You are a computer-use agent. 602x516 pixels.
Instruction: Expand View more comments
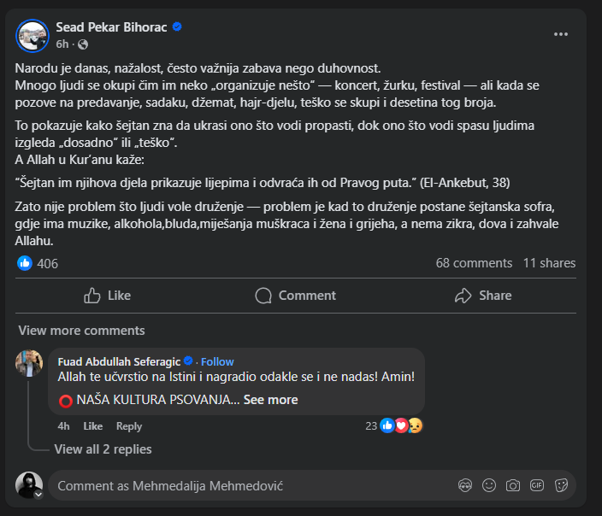[x=81, y=331]
